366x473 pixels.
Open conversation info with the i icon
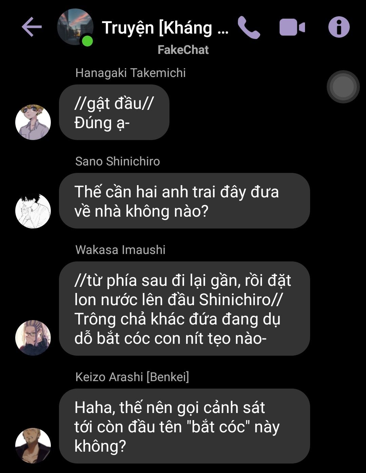pyautogui.click(x=339, y=27)
